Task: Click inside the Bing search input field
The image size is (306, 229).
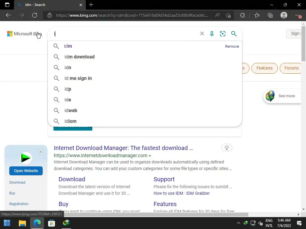Action: pos(125,33)
